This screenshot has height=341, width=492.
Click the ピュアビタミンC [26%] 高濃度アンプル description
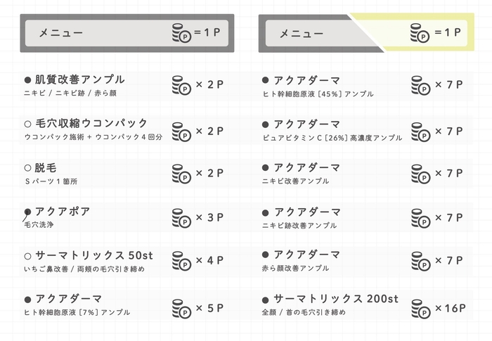pos(332,138)
